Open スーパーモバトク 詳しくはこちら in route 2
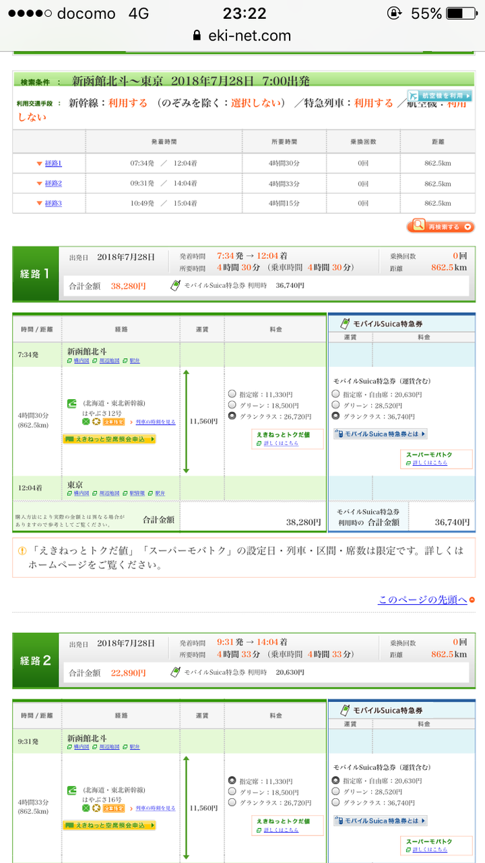The width and height of the screenshot is (485, 863). coord(430,850)
